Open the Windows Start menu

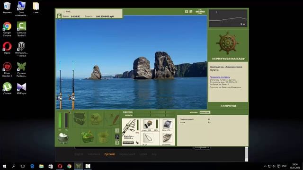pyautogui.click(x=4, y=166)
